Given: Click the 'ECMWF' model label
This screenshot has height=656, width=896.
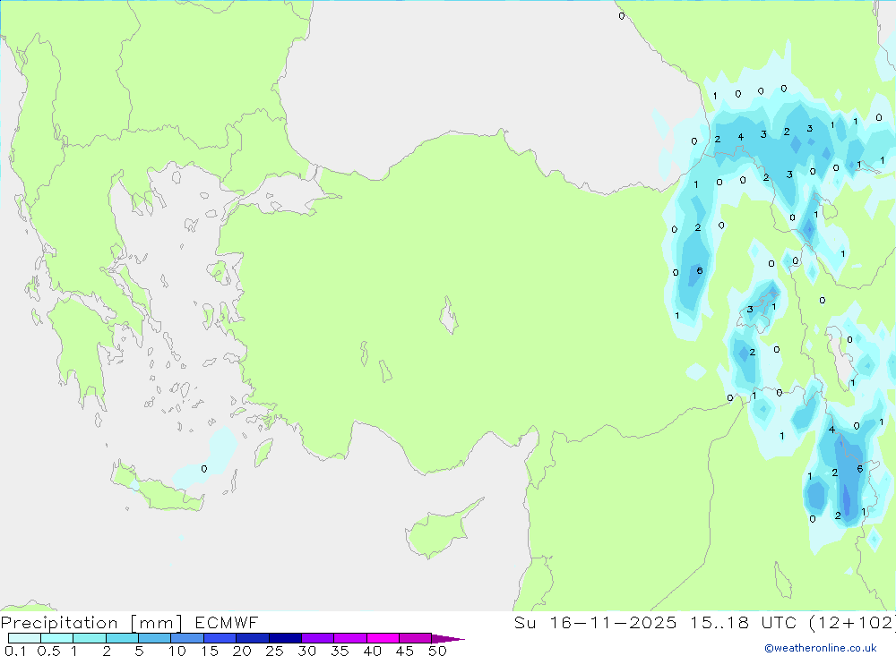Looking at the screenshot, I should (x=227, y=623).
